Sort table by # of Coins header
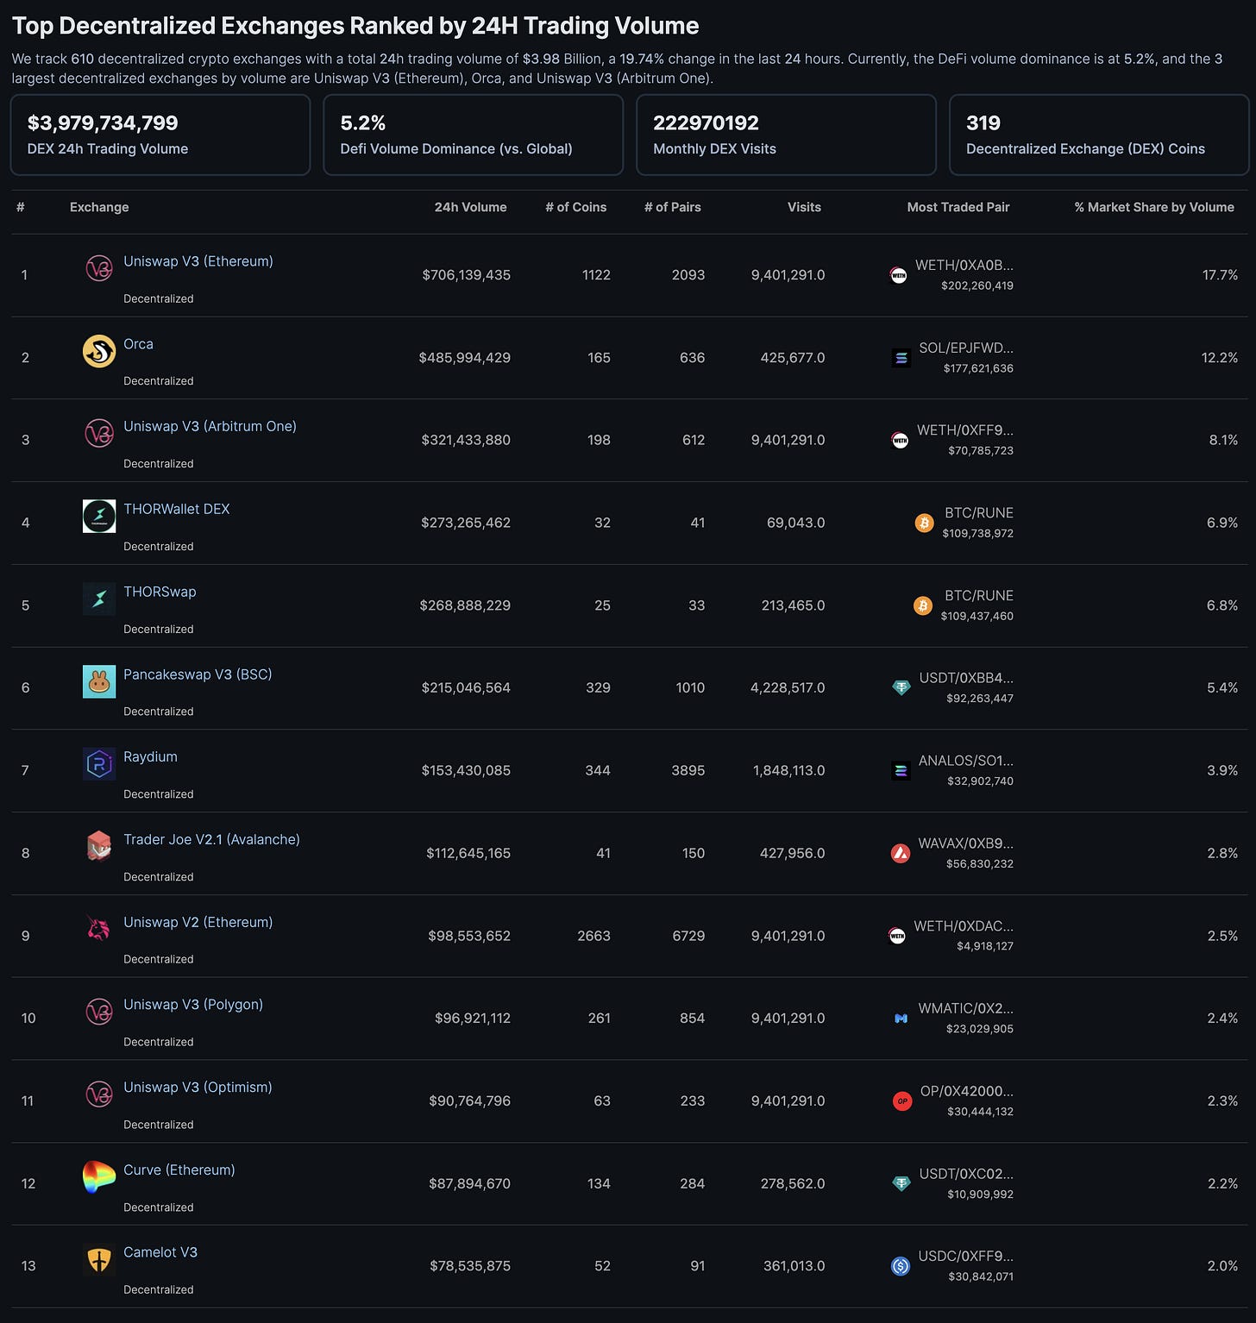The height and width of the screenshot is (1323, 1256). click(x=576, y=207)
